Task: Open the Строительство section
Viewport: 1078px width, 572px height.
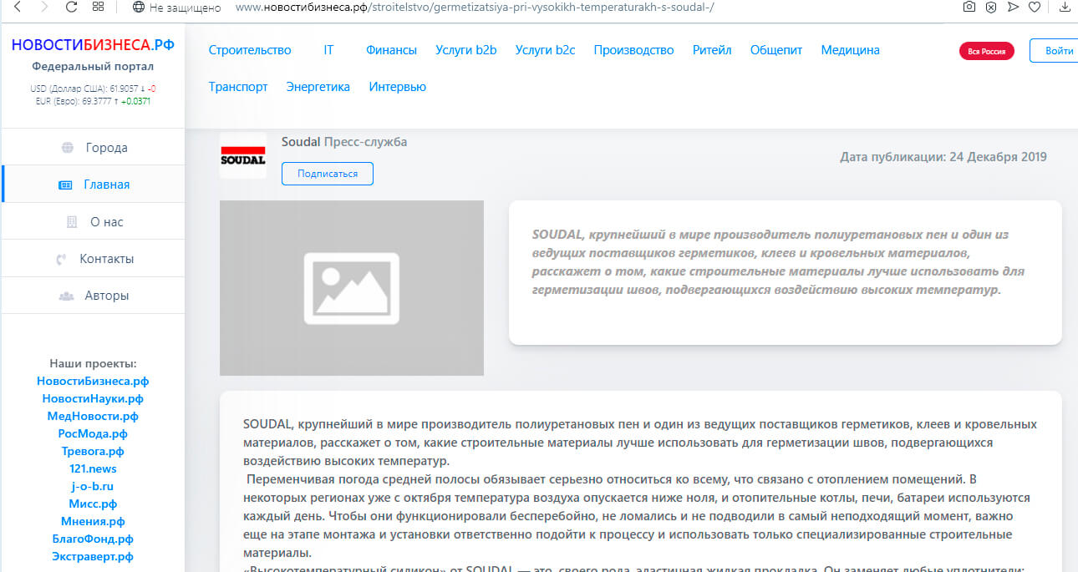Action: (250, 50)
